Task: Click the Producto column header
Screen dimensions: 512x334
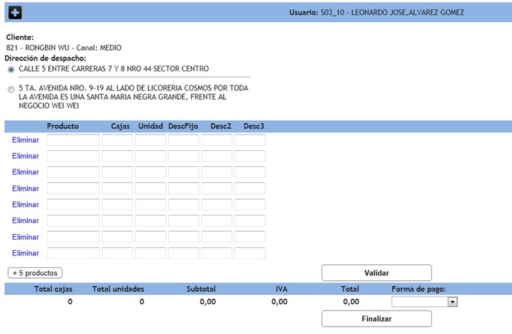Action: coord(63,127)
